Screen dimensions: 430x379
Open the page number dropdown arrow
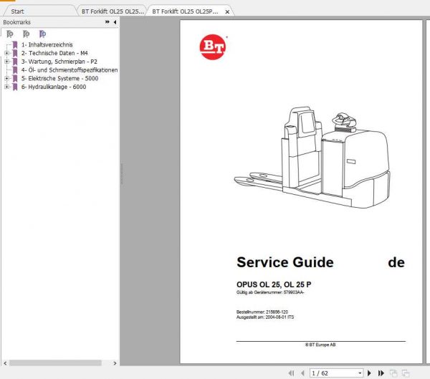point(360,373)
